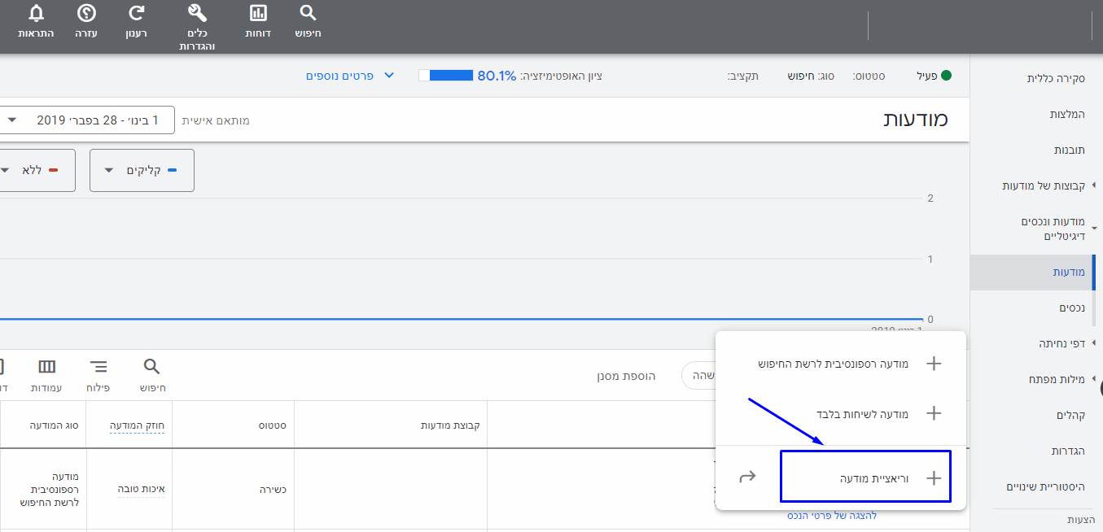Viewport: 1103px width, 532px height.
Task: Open the דוחות reports icon
Action: [x=258, y=13]
